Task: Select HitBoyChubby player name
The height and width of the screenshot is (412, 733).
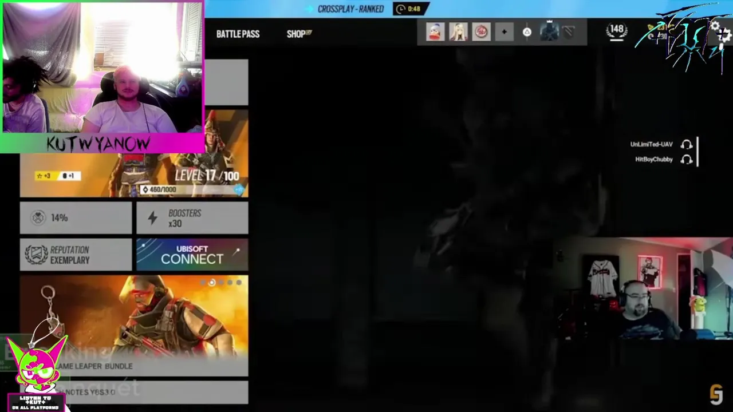Action: (653, 160)
